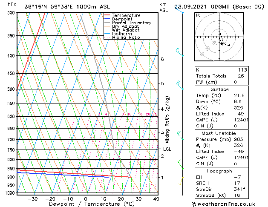
Task: Click the -30 temperature axis label
Action: point(32,199)
